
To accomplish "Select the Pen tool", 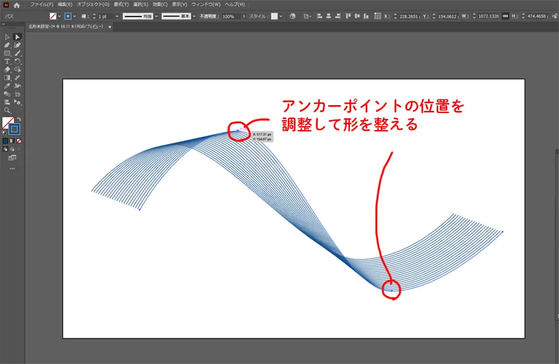I will point(7,45).
